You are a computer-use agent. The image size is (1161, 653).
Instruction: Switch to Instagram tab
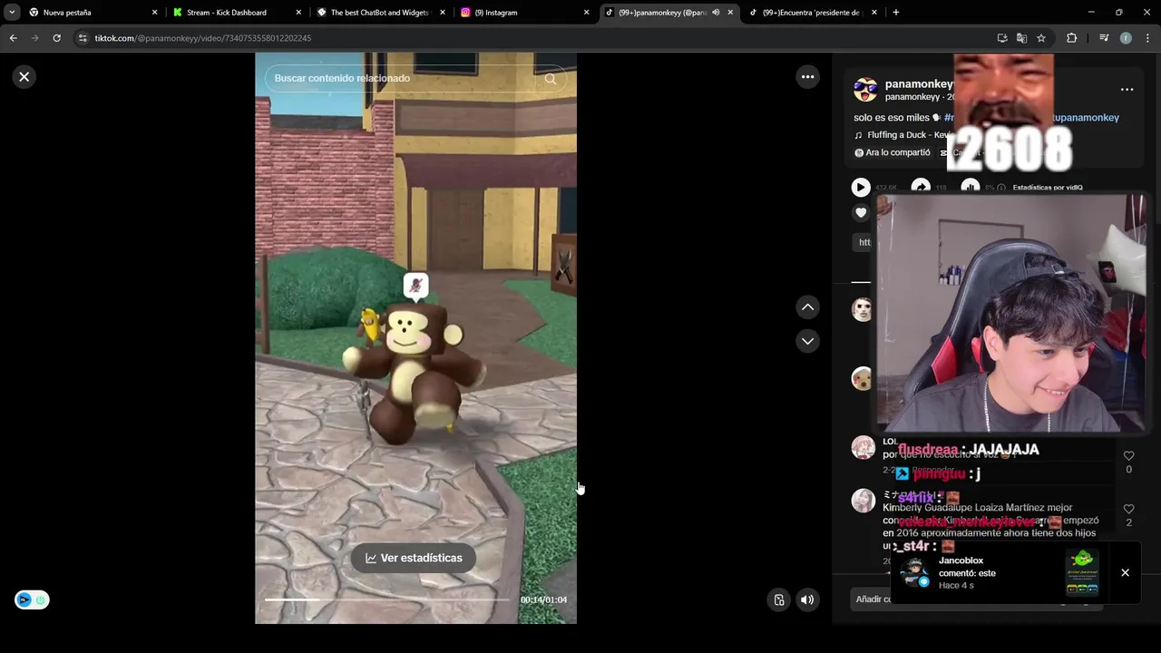(524, 13)
